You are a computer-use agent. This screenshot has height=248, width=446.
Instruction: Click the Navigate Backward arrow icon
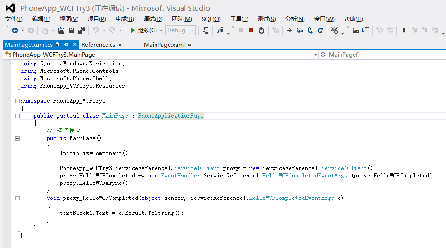[15, 30]
